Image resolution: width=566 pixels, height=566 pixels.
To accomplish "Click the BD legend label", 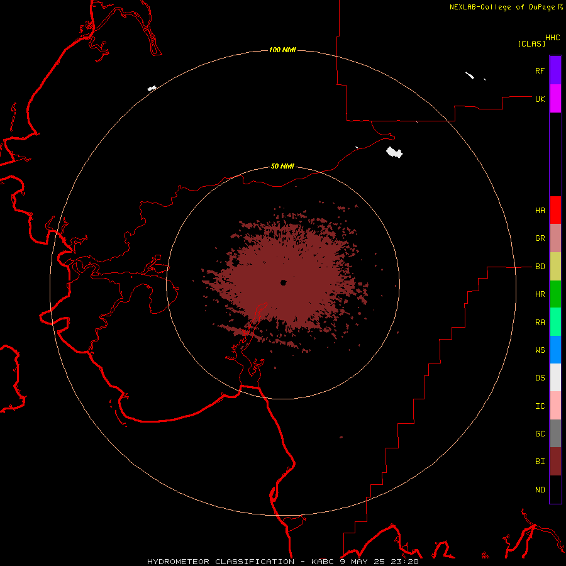I will pyautogui.click(x=540, y=267).
